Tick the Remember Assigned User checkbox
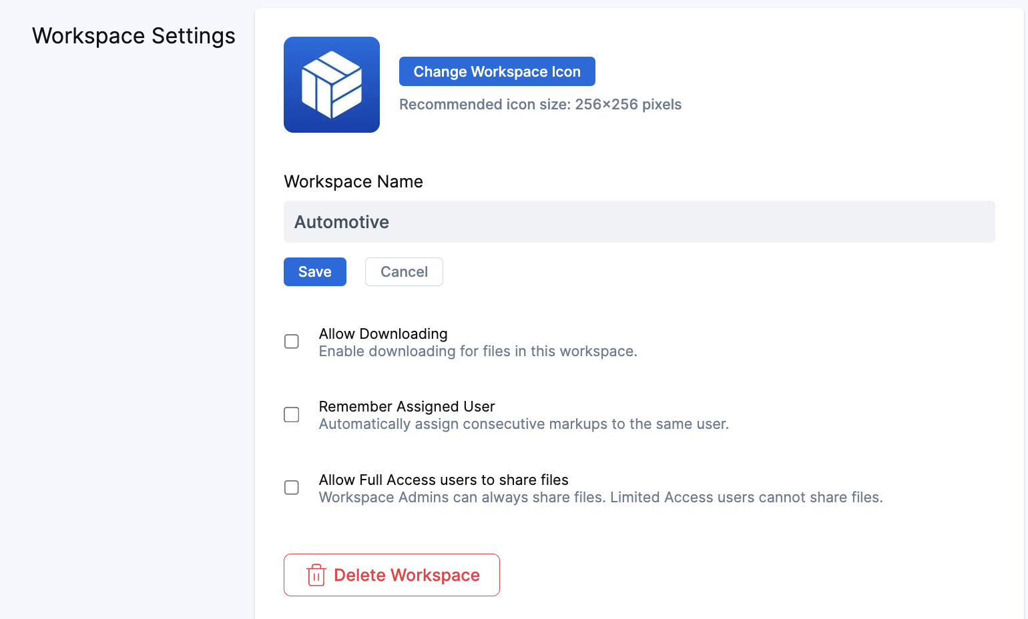The height and width of the screenshot is (619, 1028). (292, 415)
